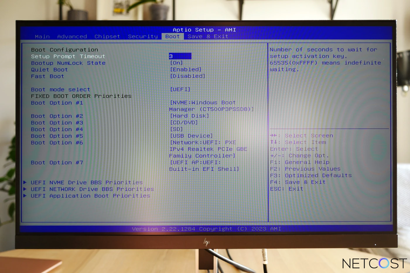The image size is (410, 273).
Task: Select the Boot Option #5 label
Action: coord(57,136)
